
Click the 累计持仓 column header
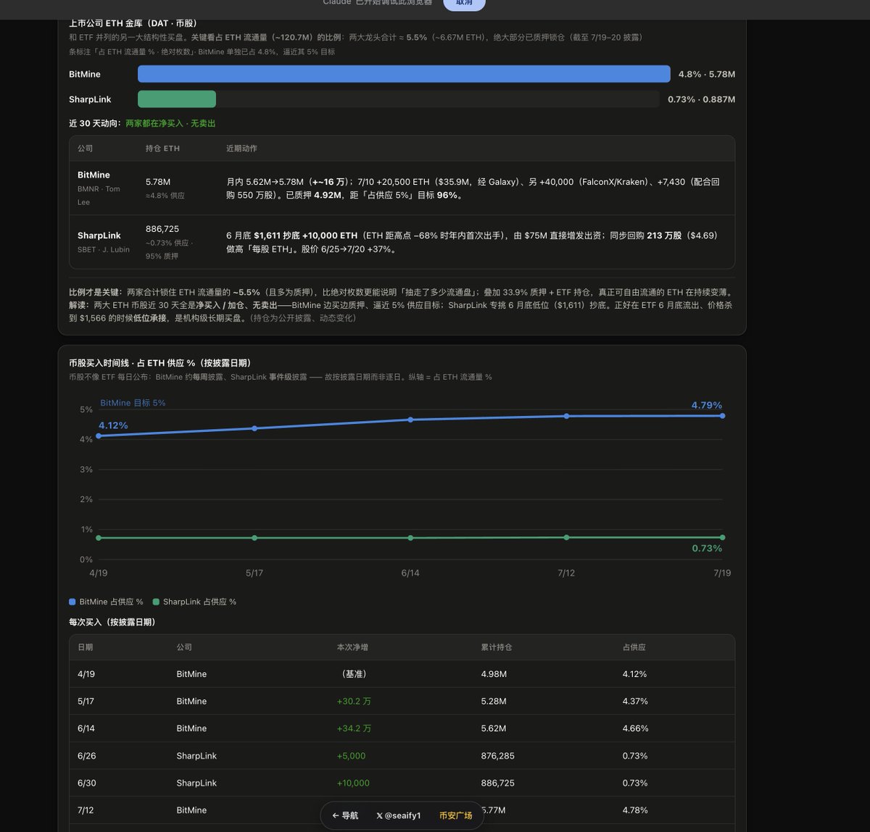[x=497, y=647]
